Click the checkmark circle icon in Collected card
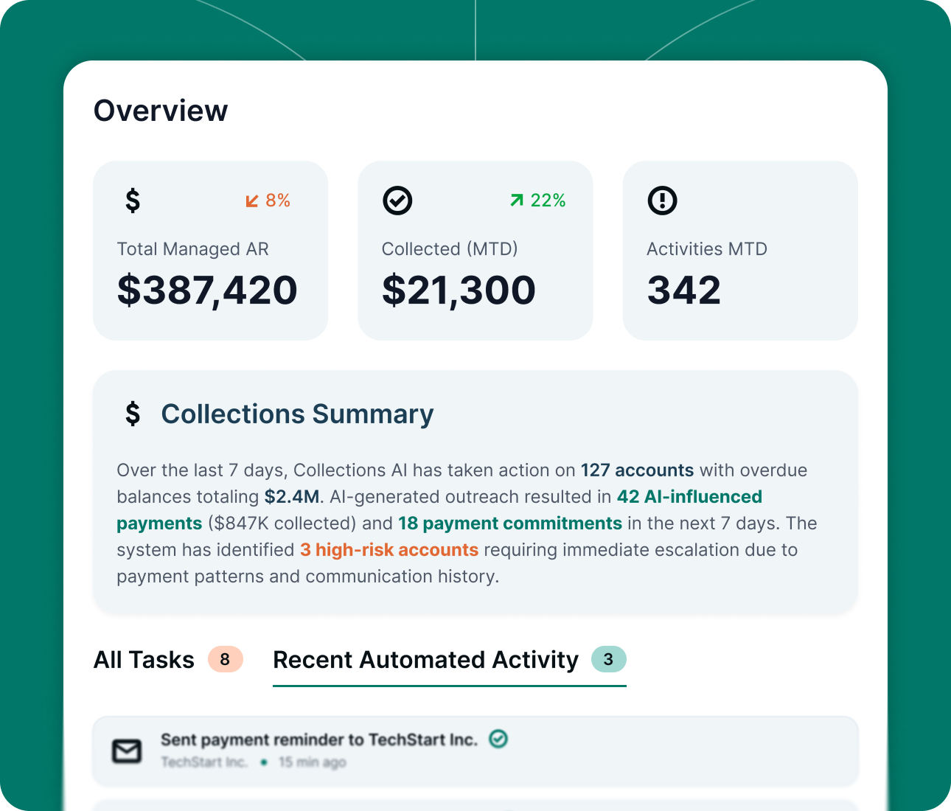 397,200
